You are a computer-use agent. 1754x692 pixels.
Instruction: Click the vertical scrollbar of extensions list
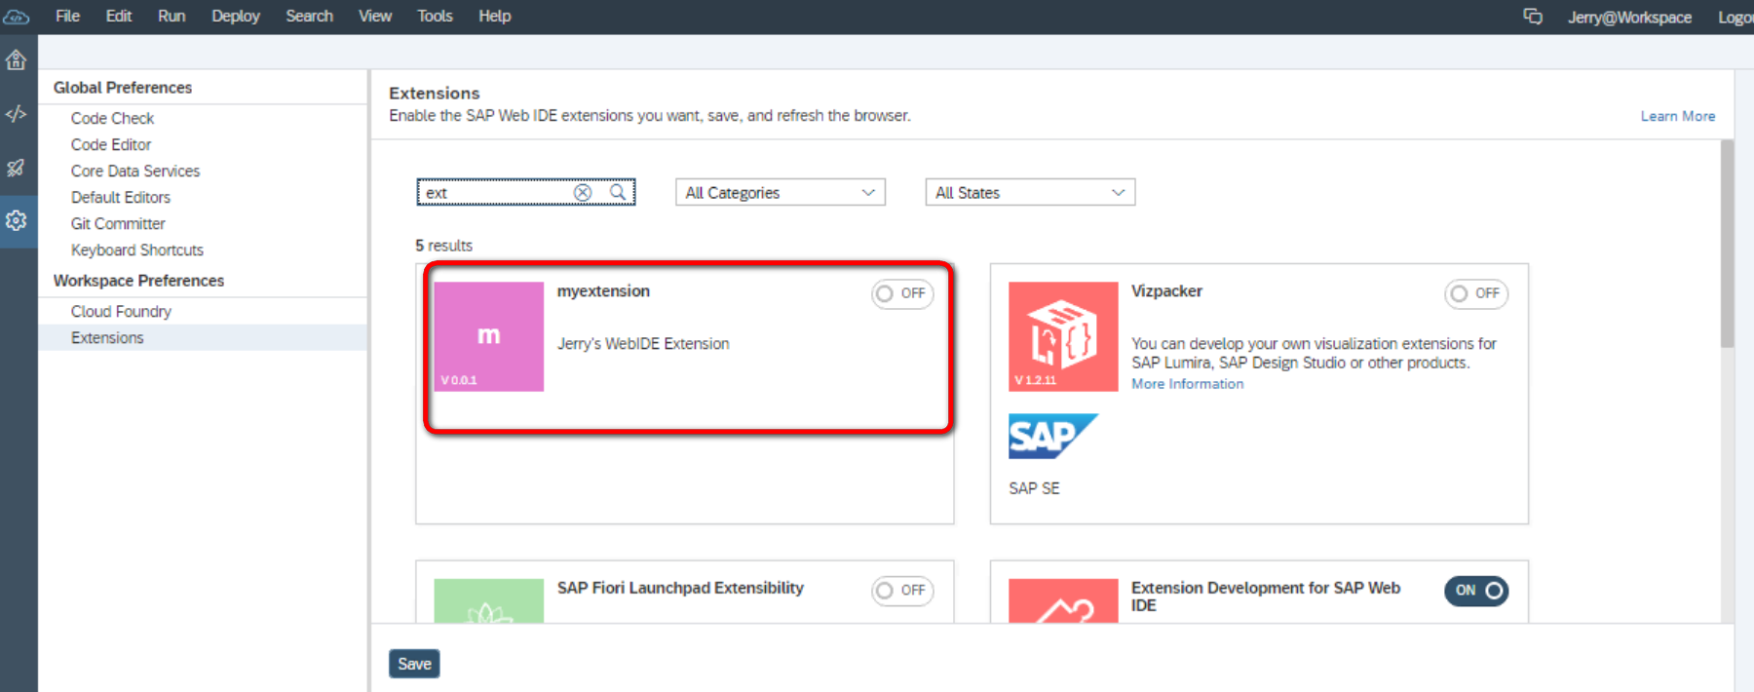pyautogui.click(x=1727, y=244)
